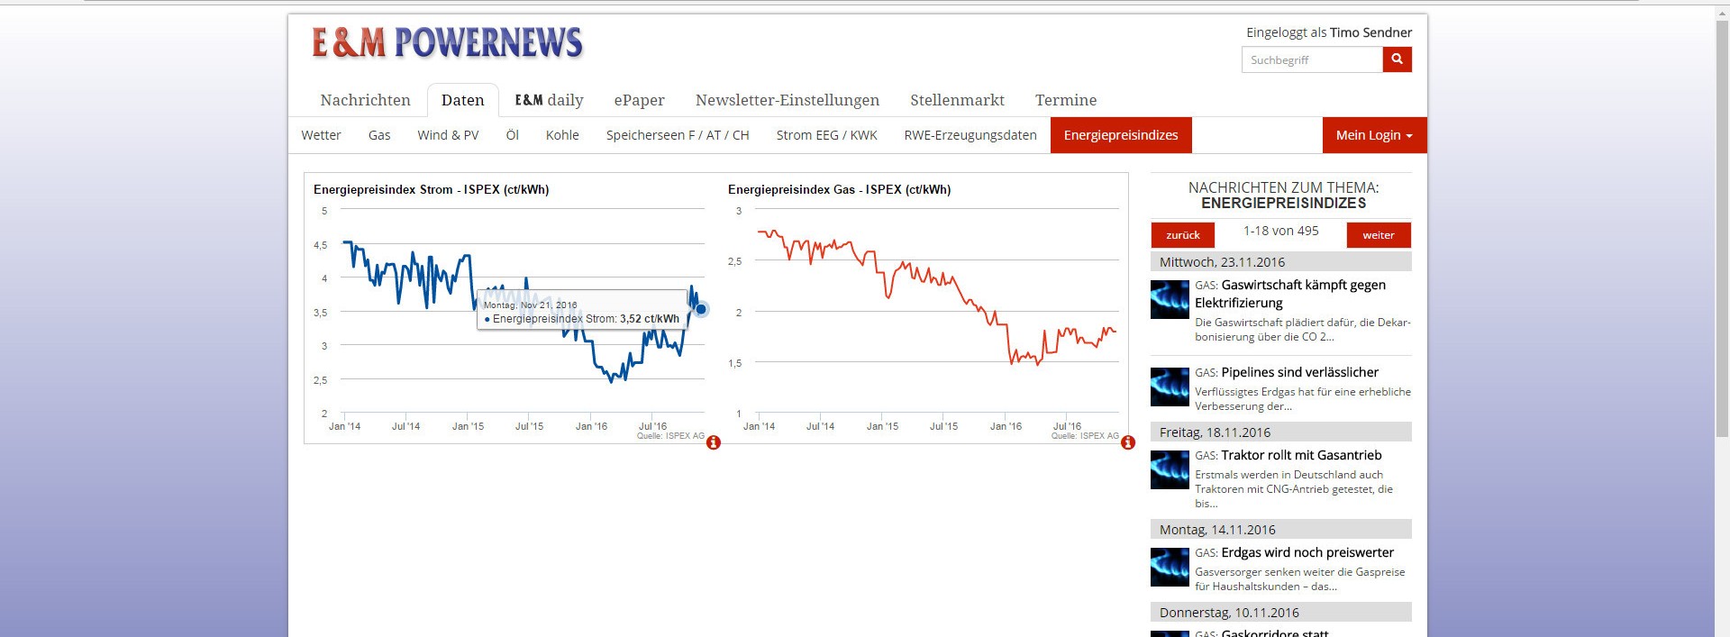Click flame thumbnail next to Pipelines article
This screenshot has height=637, width=1730.
pos(1170,387)
